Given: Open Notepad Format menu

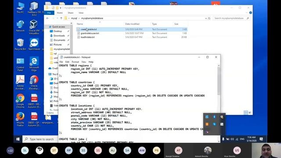Looking at the screenshot, I should pos(75,62).
